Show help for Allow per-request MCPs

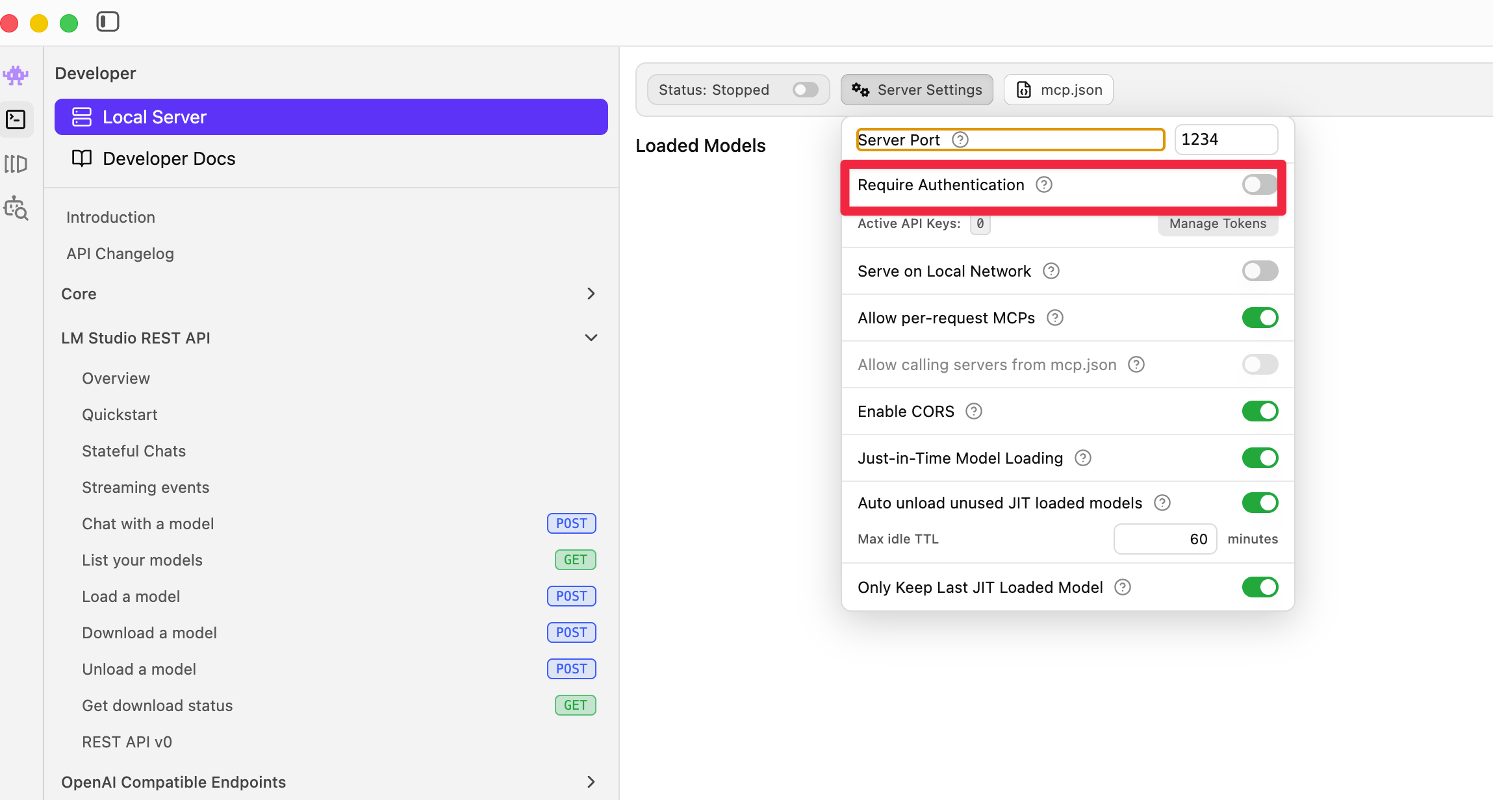[1055, 318]
